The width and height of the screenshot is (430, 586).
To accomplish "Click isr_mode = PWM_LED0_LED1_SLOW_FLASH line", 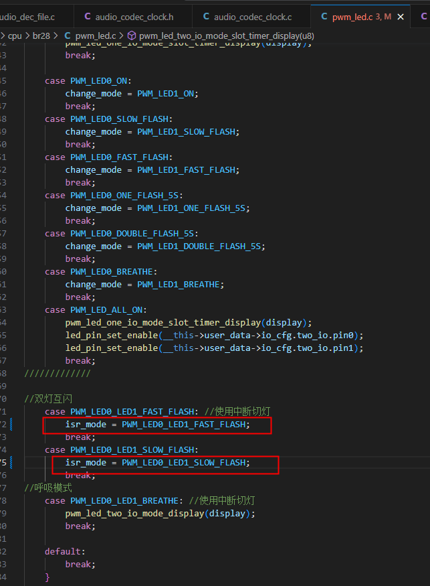I will [x=158, y=462].
